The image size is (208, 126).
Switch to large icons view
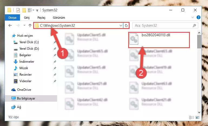197,117
